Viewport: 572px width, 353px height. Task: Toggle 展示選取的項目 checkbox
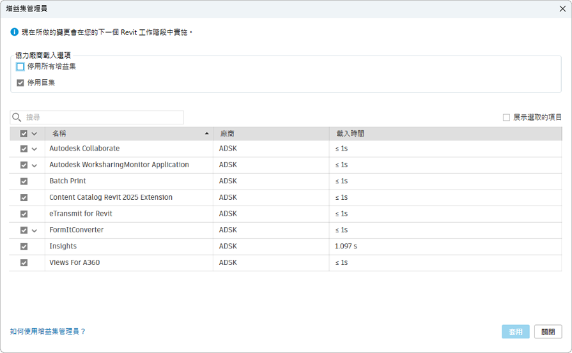[506, 117]
